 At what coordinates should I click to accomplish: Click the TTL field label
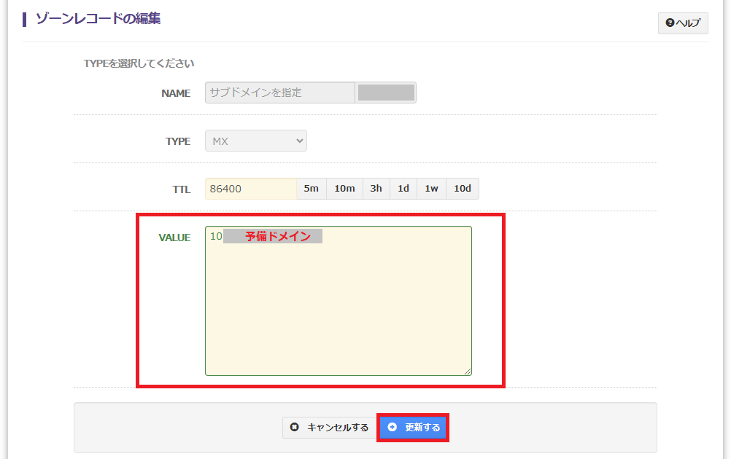[182, 189]
